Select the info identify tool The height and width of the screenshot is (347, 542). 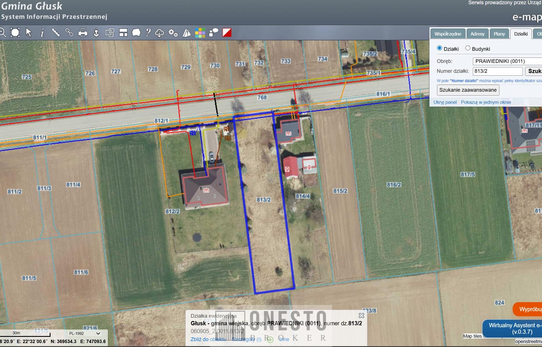coord(42,33)
